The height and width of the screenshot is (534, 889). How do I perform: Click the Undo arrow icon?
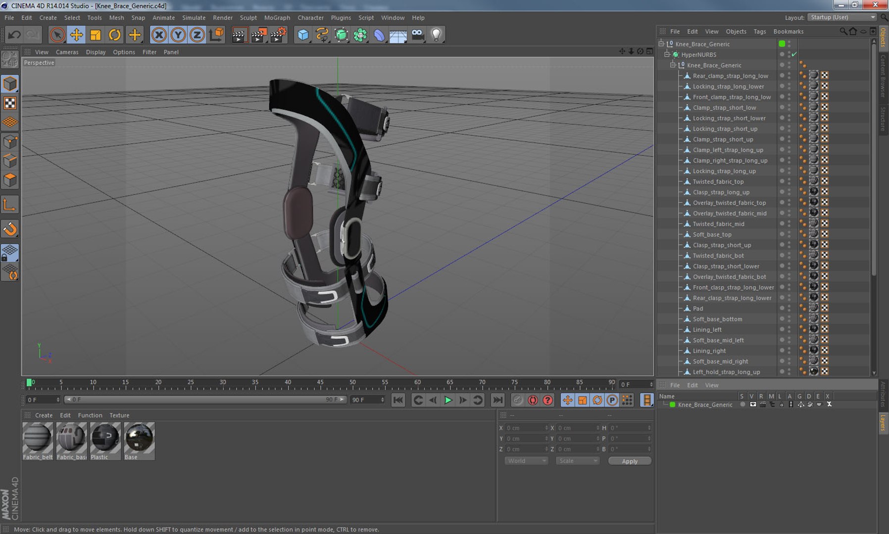pos(14,35)
